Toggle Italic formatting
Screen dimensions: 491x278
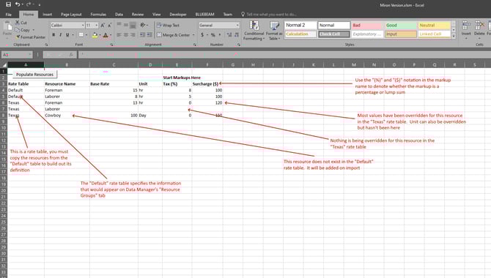[60, 35]
